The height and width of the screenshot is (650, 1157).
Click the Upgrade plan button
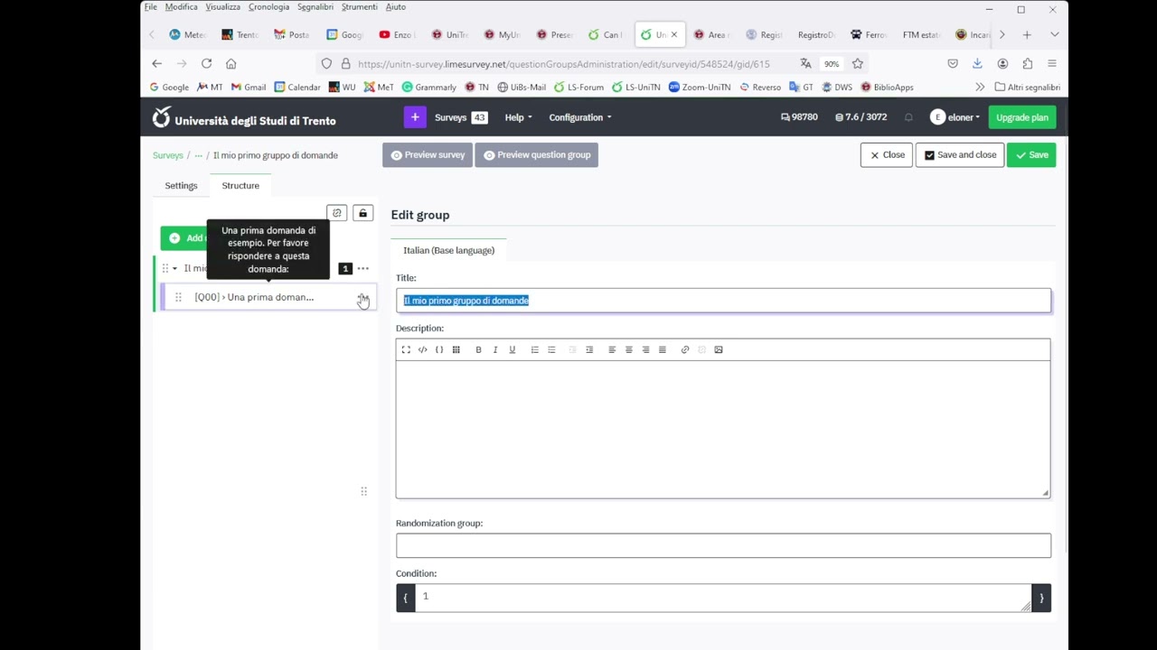click(x=1022, y=117)
